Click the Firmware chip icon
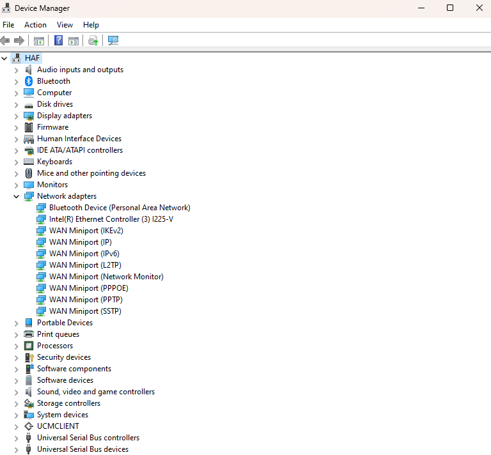This screenshot has height=455, width=491. pos(29,127)
